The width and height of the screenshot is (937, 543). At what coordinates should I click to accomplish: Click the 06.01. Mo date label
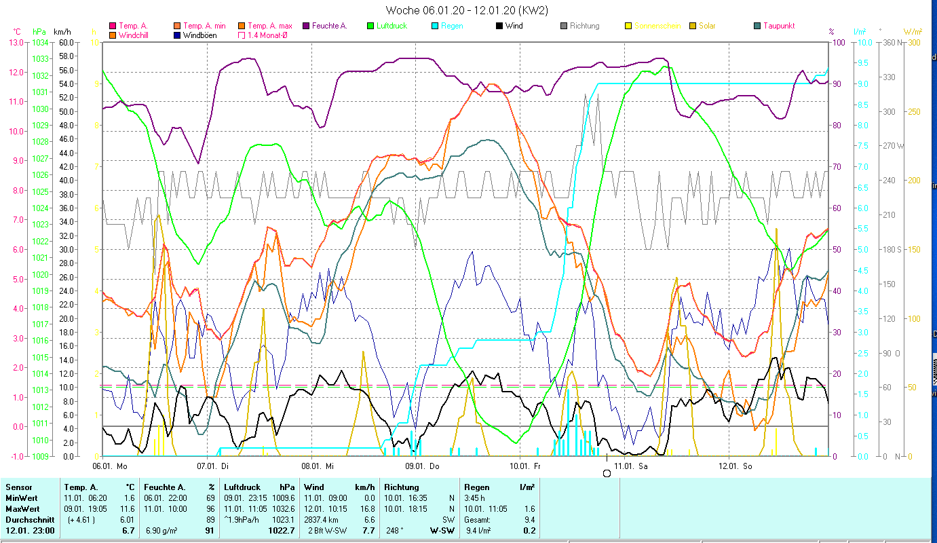110,466
